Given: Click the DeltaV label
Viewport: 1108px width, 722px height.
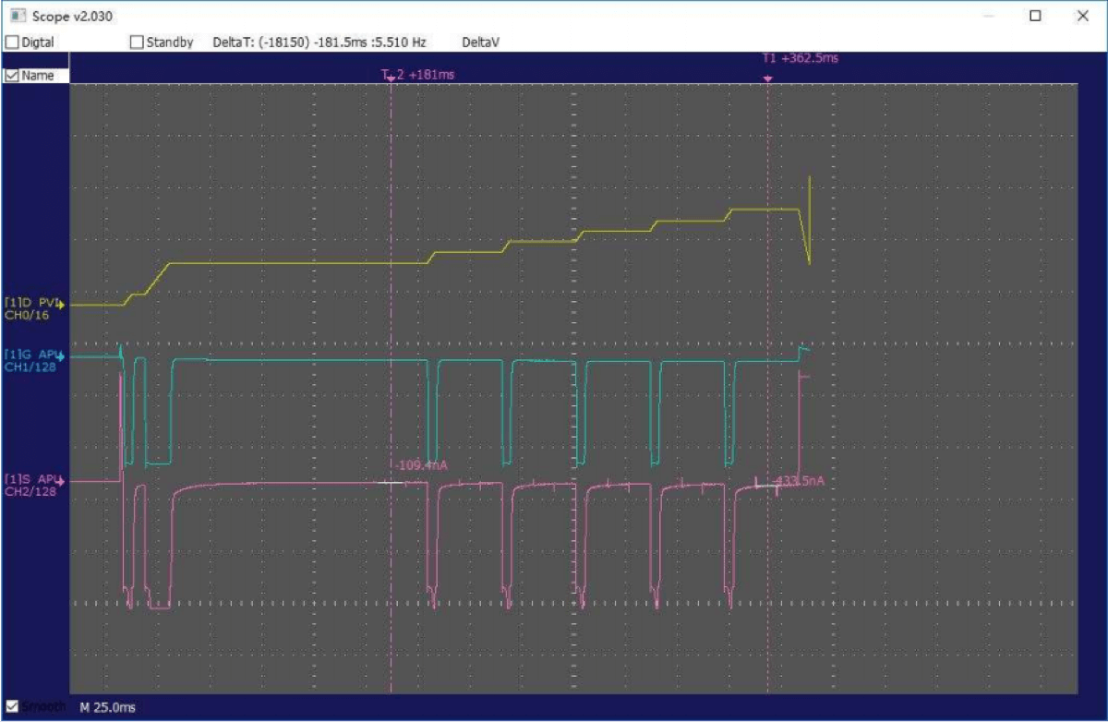Looking at the screenshot, I should pyautogui.click(x=481, y=42).
